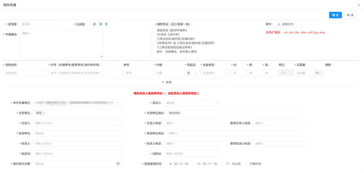Image resolution: width=364 pixels, height=173 pixels.
Task: Tick 邮件：说明事由 checkbox
Action: [153, 52]
